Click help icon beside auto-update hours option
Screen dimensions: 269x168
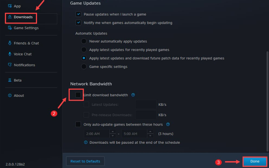(168, 124)
